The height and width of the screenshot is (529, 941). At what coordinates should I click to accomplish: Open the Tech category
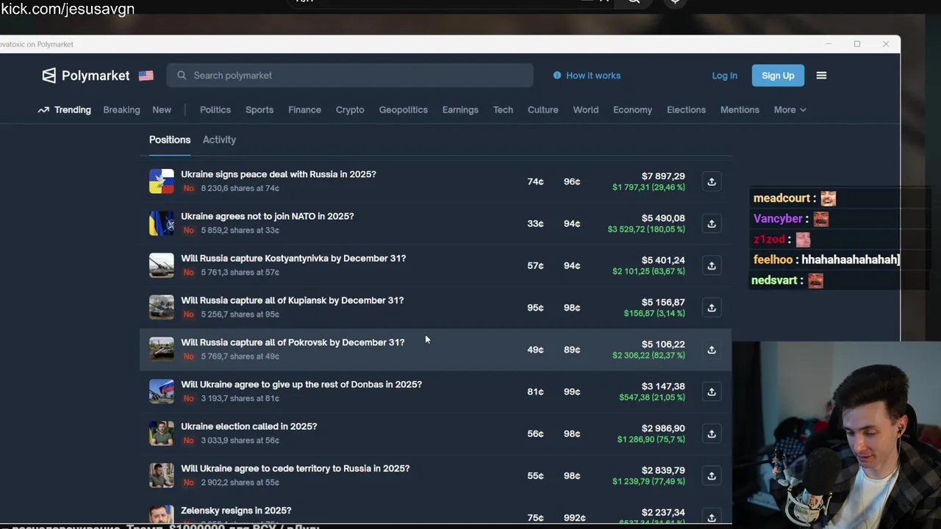coord(503,110)
